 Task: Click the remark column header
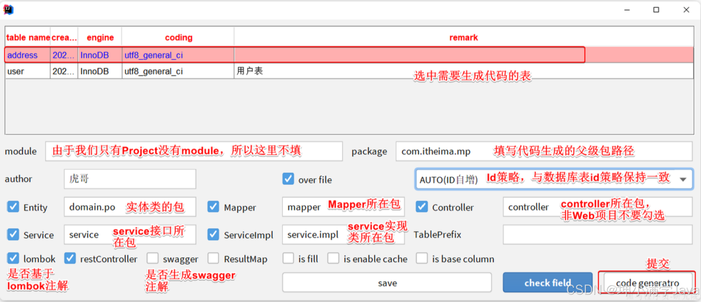click(464, 37)
